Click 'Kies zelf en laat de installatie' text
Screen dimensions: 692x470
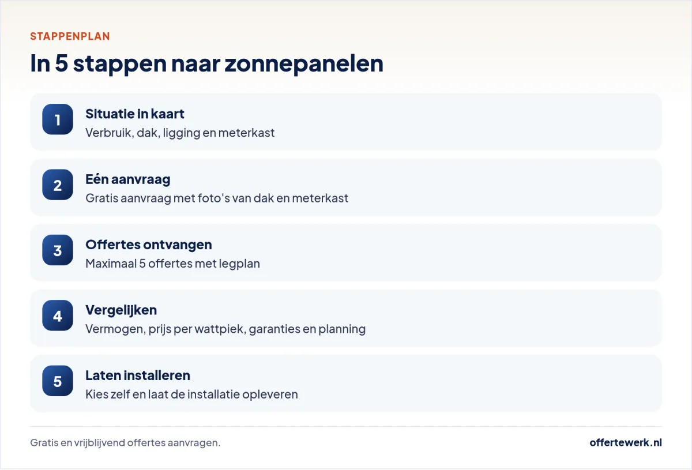pyautogui.click(x=192, y=394)
